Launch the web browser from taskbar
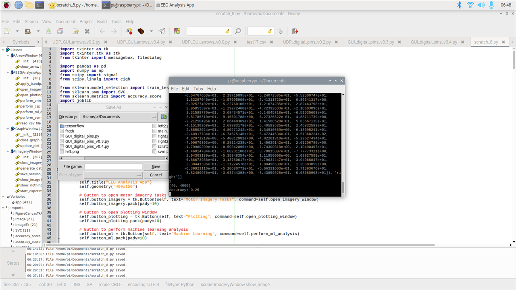 pos(19,5)
